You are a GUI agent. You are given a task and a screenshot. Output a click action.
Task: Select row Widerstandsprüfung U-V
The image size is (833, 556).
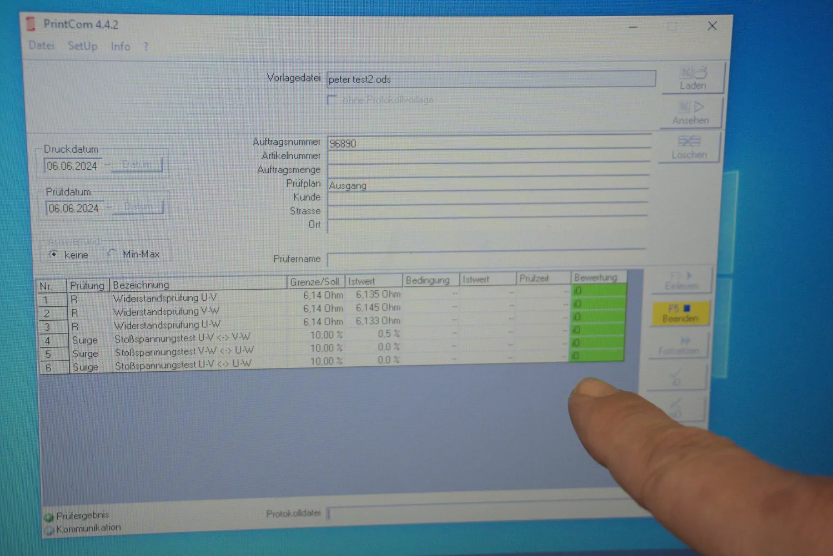(332, 296)
